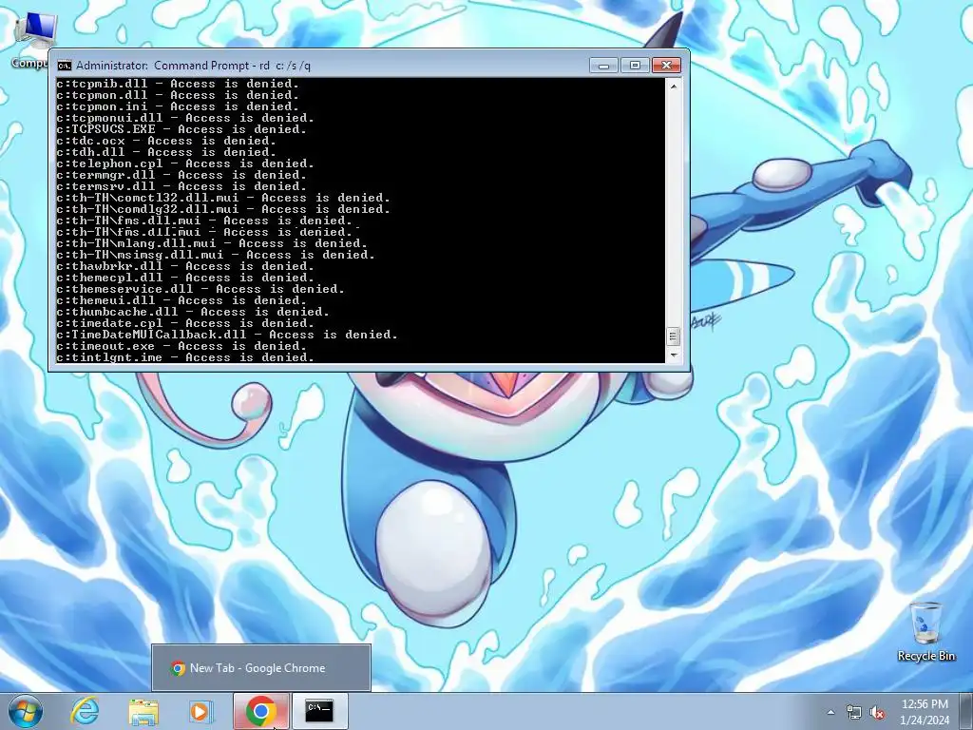Click the console scrollbar thumb
The height and width of the screenshot is (730, 973).
(674, 336)
